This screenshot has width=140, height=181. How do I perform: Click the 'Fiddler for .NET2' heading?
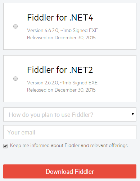[60, 70]
